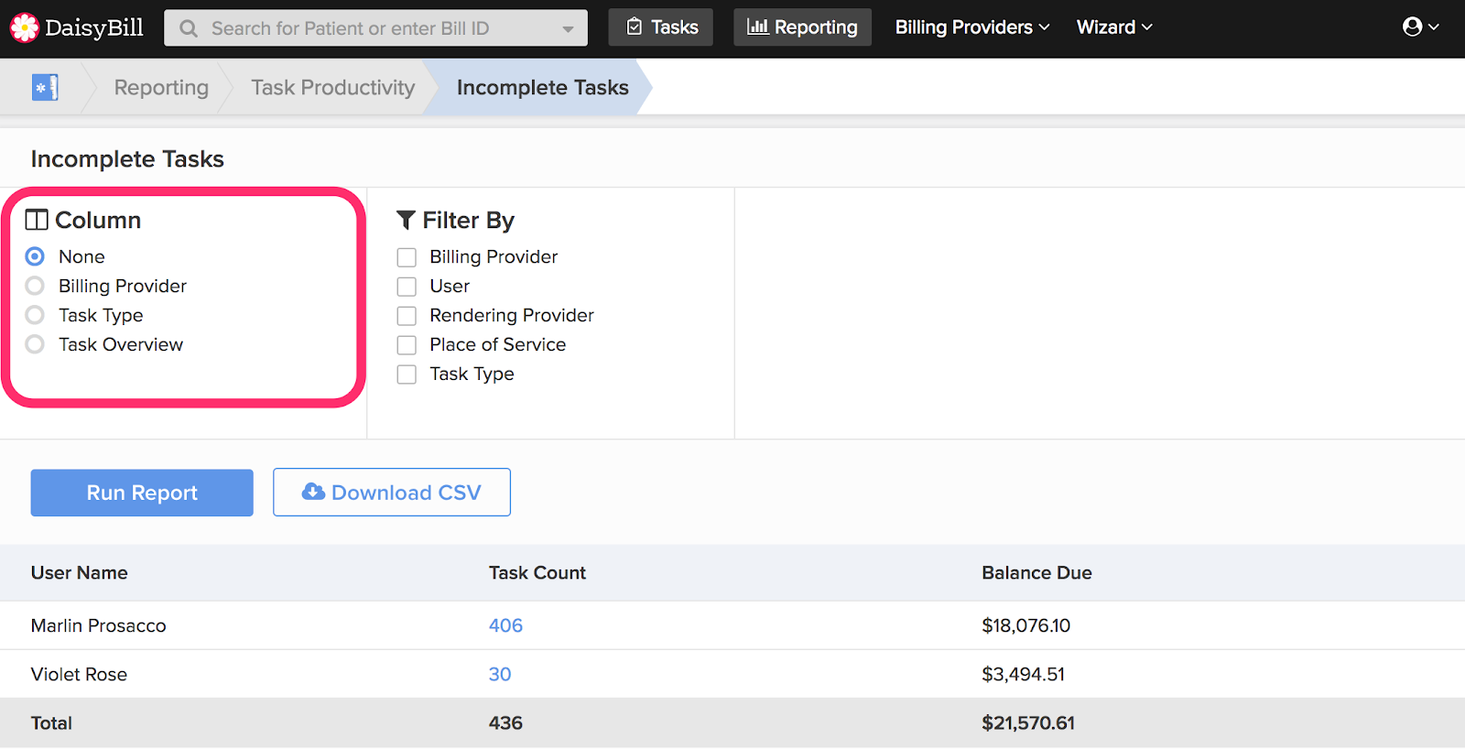
Task: Click the DaisyBill flower logo
Action: [x=25, y=27]
